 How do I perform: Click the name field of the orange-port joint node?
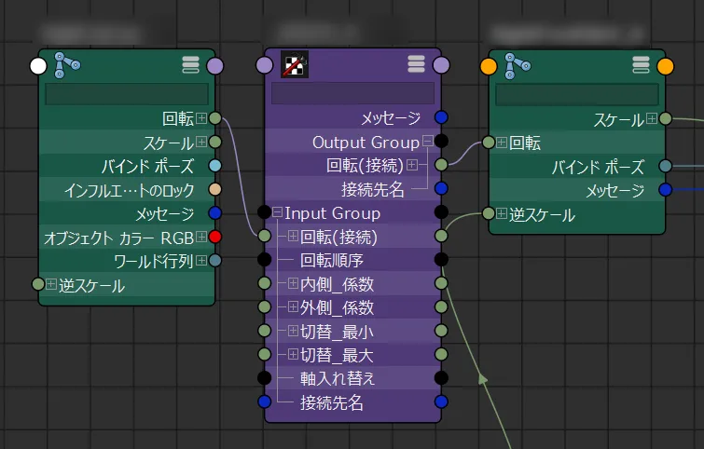[x=577, y=94]
